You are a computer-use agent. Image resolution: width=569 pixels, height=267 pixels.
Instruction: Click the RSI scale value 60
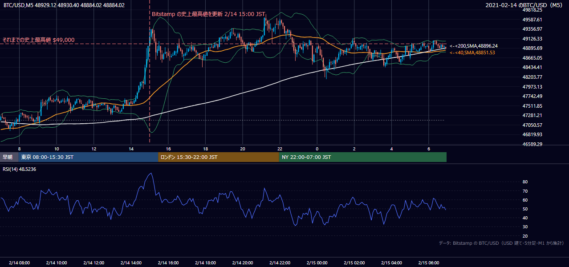(x=525, y=200)
